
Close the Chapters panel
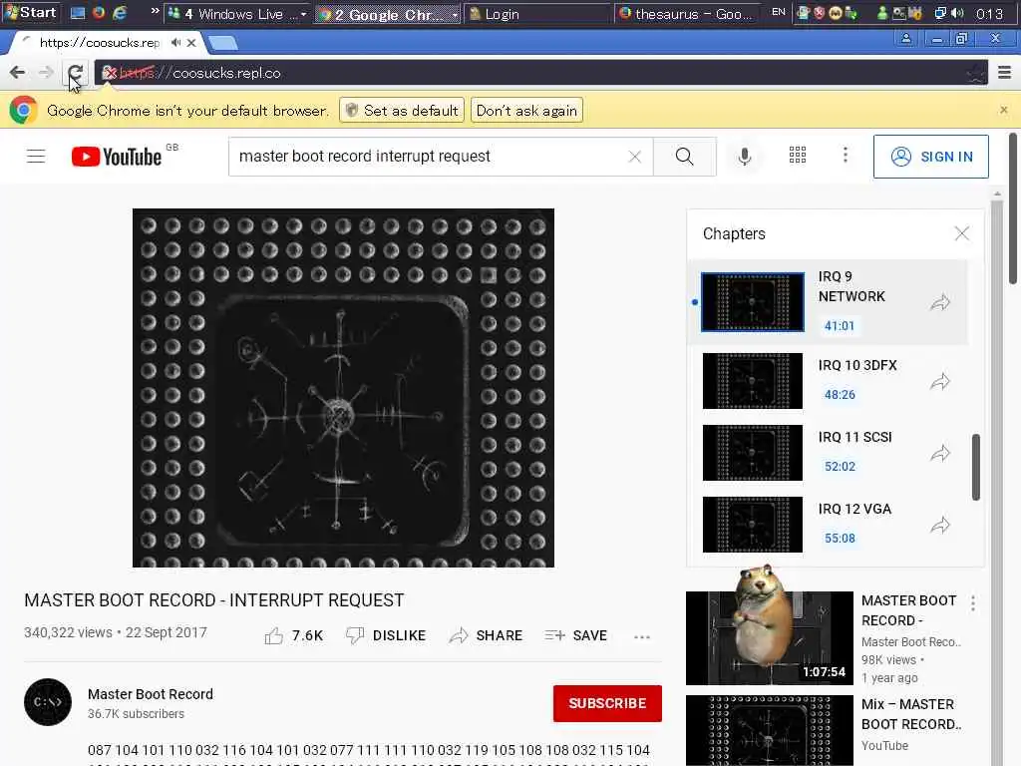point(962,233)
